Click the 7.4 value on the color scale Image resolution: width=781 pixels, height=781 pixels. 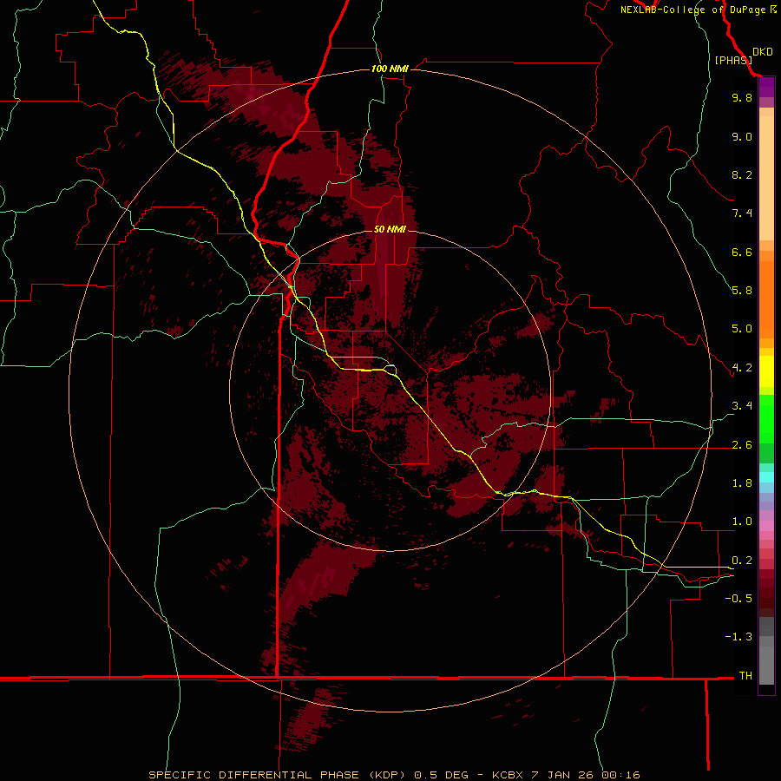tap(742, 213)
